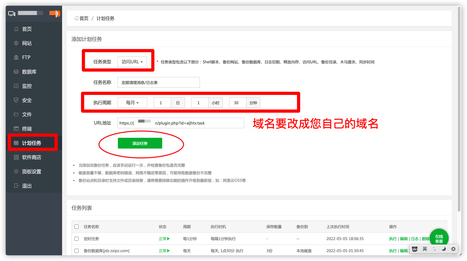
Task: Toggle the select-all checkbox in task list header
Action: [76, 226]
